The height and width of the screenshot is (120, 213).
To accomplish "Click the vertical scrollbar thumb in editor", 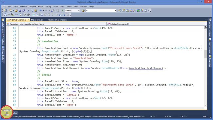I will pyautogui.click(x=206, y=54).
